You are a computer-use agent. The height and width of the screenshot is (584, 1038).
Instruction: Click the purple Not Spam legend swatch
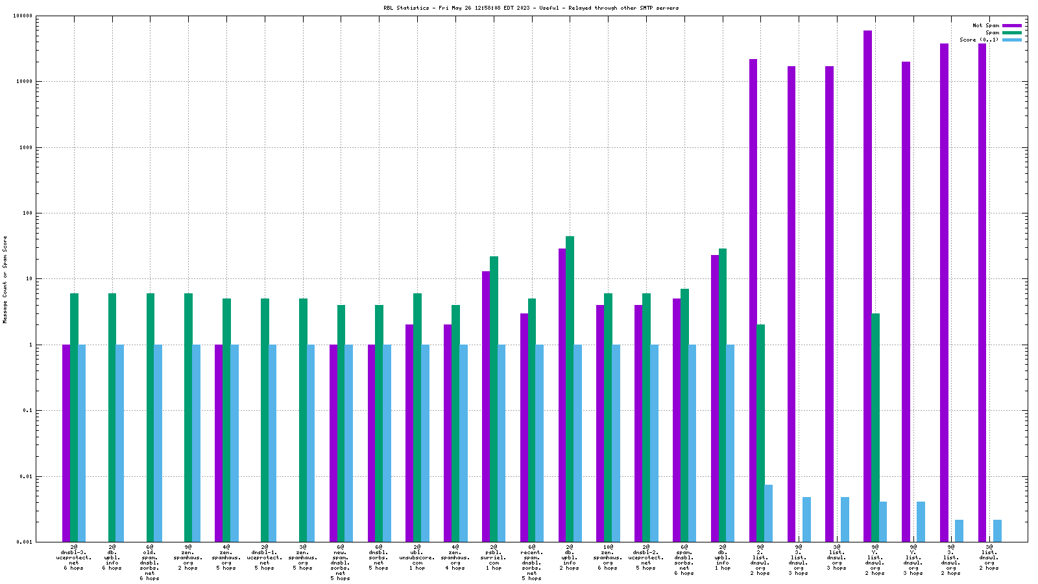pyautogui.click(x=1011, y=25)
